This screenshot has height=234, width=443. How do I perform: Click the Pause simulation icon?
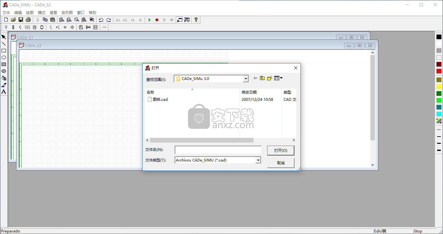click(x=164, y=20)
